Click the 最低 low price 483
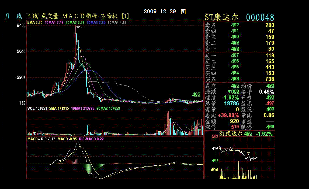 pos(270,109)
